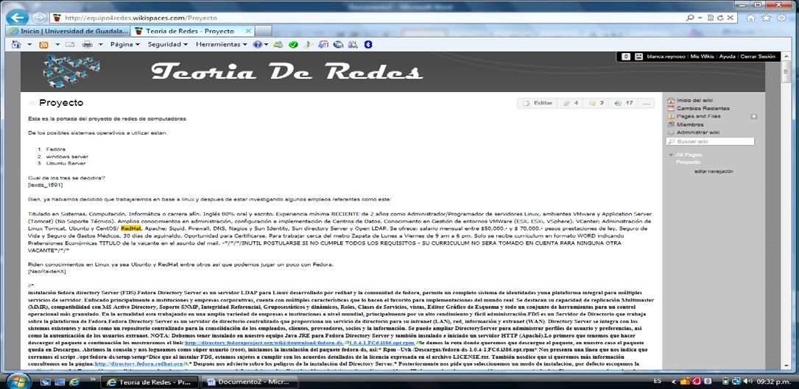Go to Inicio del wiki
Screen dimensions: 799x389
click(x=694, y=100)
